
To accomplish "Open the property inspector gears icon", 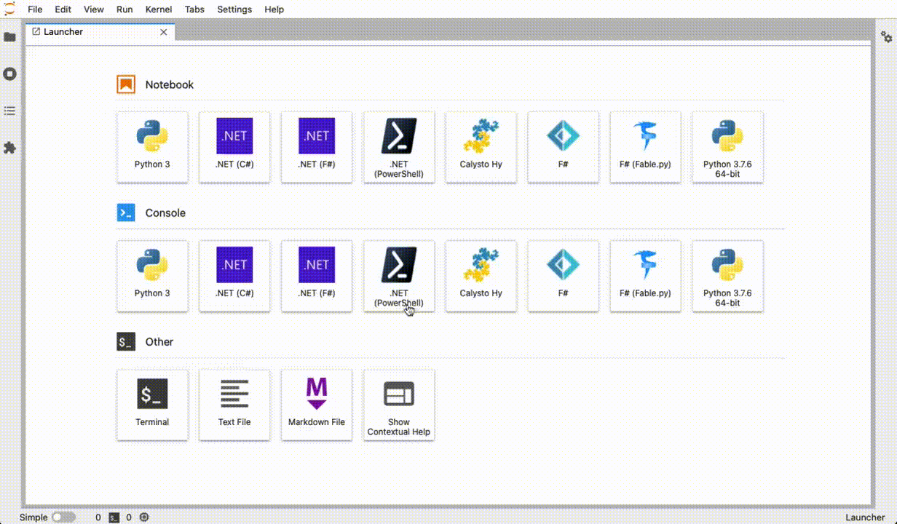I will (886, 37).
